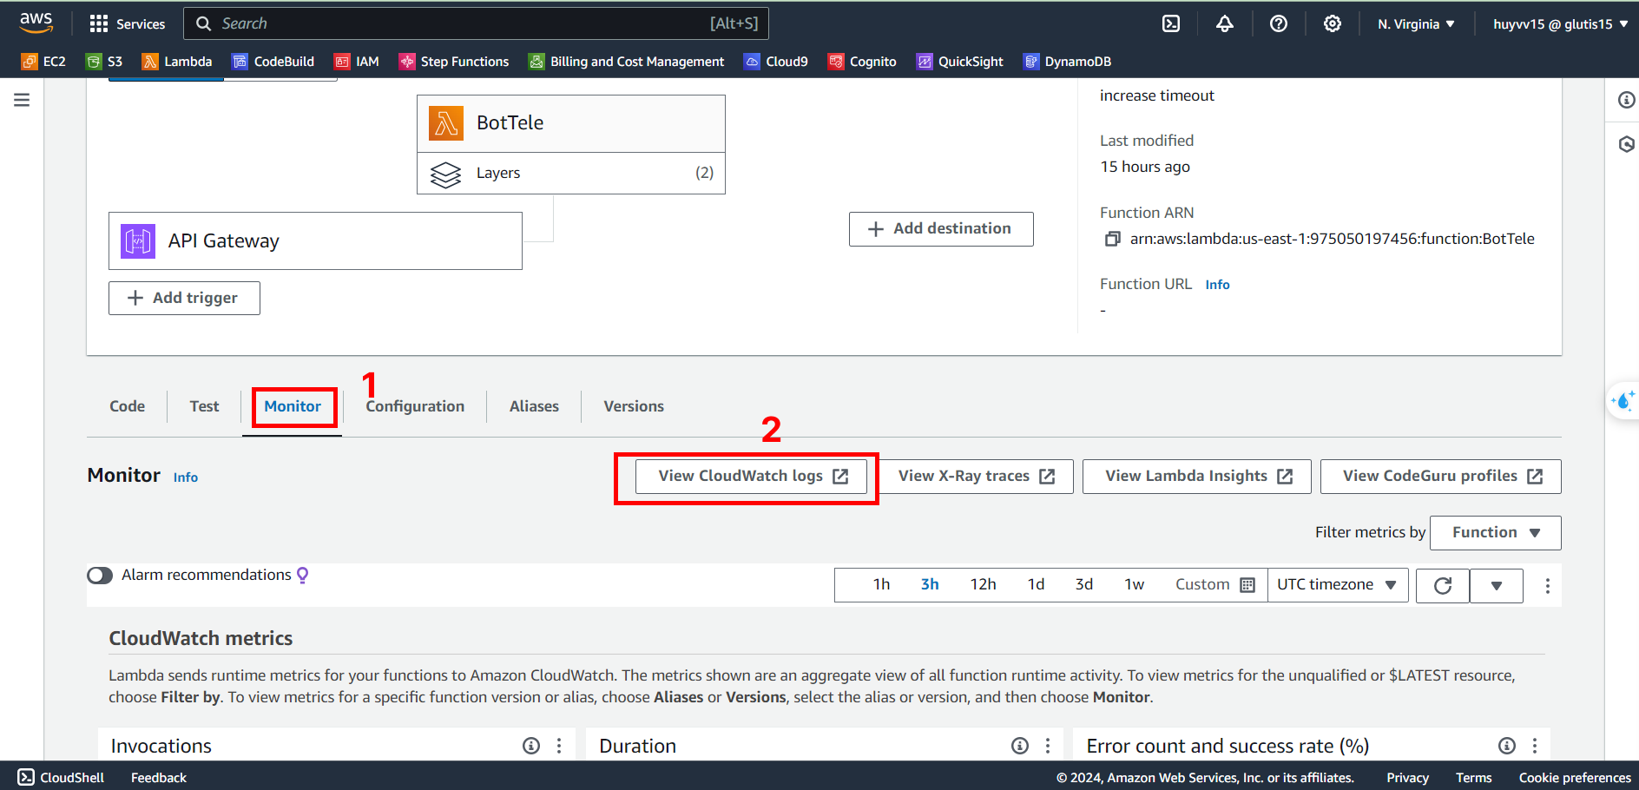Open IAM from favorites bar
This screenshot has height=790, width=1639.
357,62
